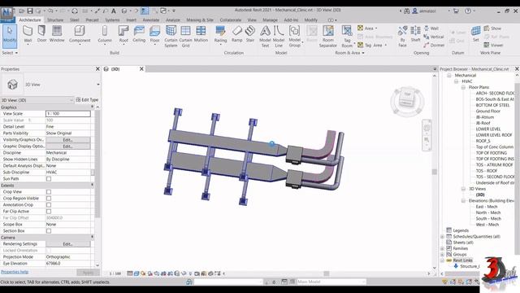
Task: Select the Window tool
Action: (57, 34)
